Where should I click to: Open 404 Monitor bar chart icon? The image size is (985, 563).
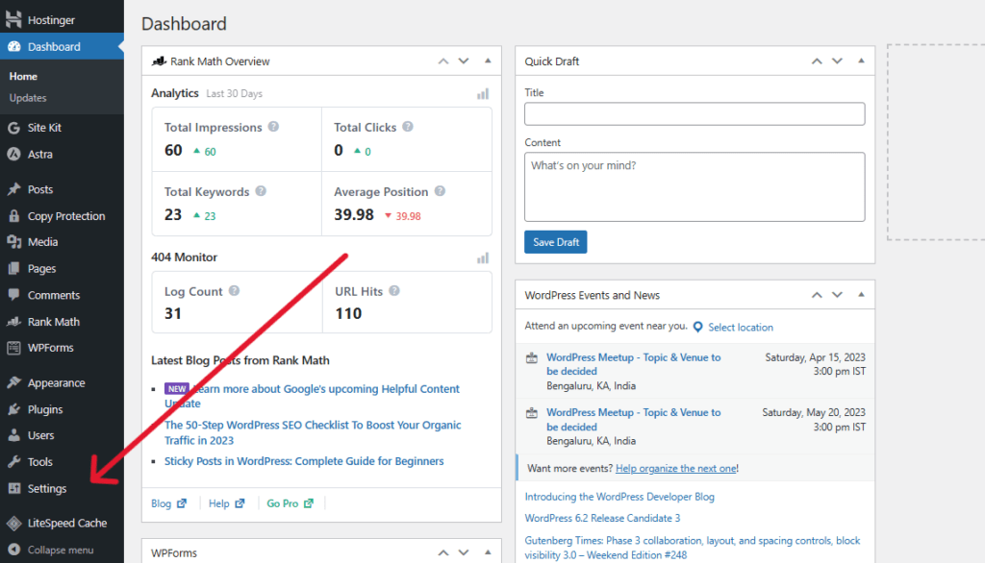click(x=483, y=258)
